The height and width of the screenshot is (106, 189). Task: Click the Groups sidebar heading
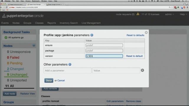click(9, 102)
